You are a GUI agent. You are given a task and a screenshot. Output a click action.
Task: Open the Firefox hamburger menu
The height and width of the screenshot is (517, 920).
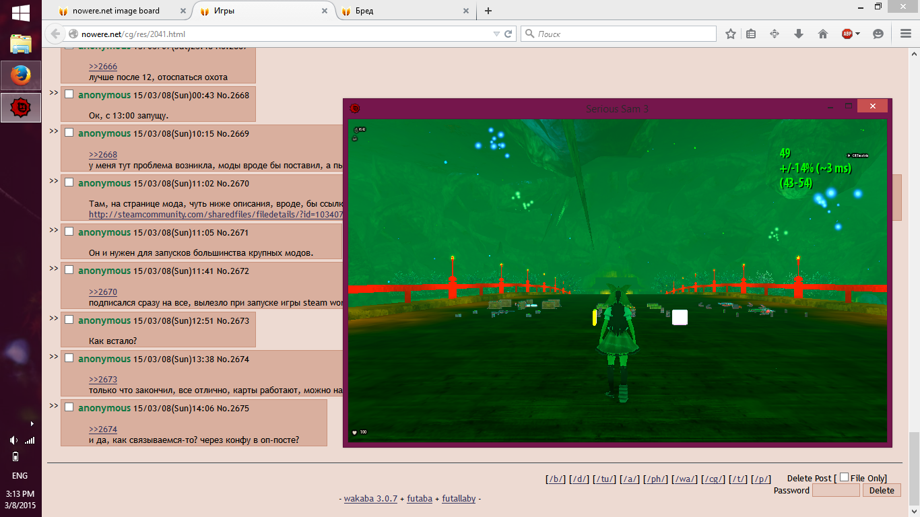pyautogui.click(x=905, y=34)
